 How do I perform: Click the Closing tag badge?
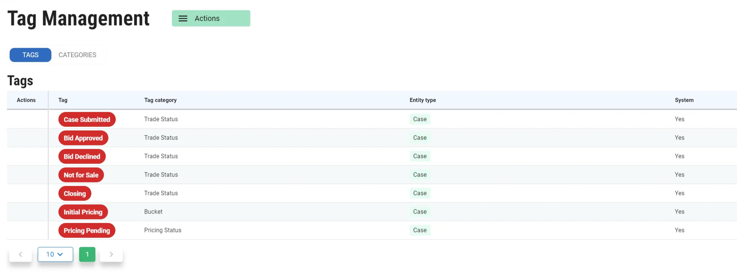(x=75, y=194)
